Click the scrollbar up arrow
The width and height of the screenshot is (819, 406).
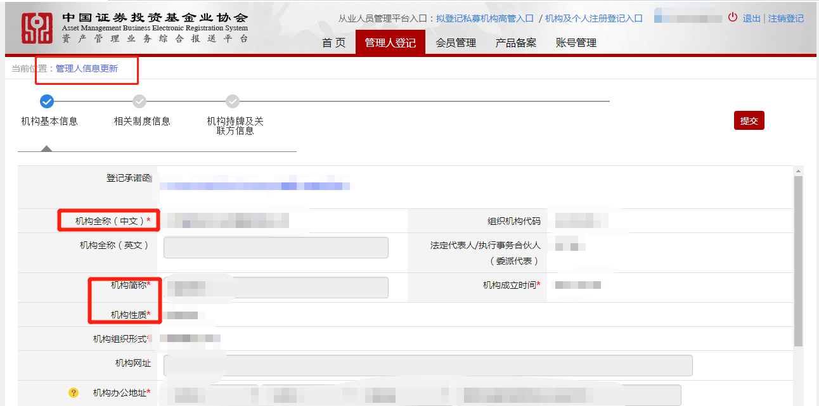click(x=799, y=171)
